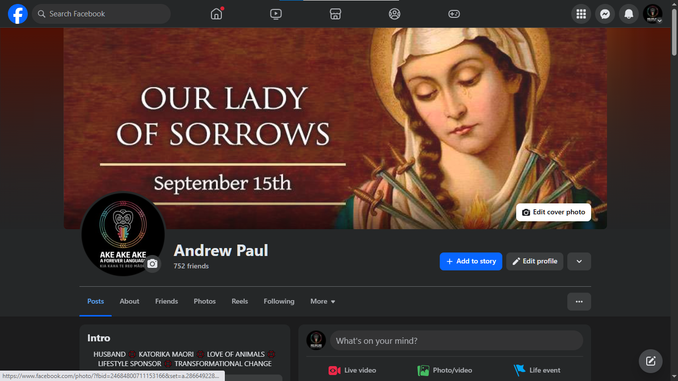This screenshot has width=678, height=381.
Task: Click the What's on your mind box
Action: [457, 341]
